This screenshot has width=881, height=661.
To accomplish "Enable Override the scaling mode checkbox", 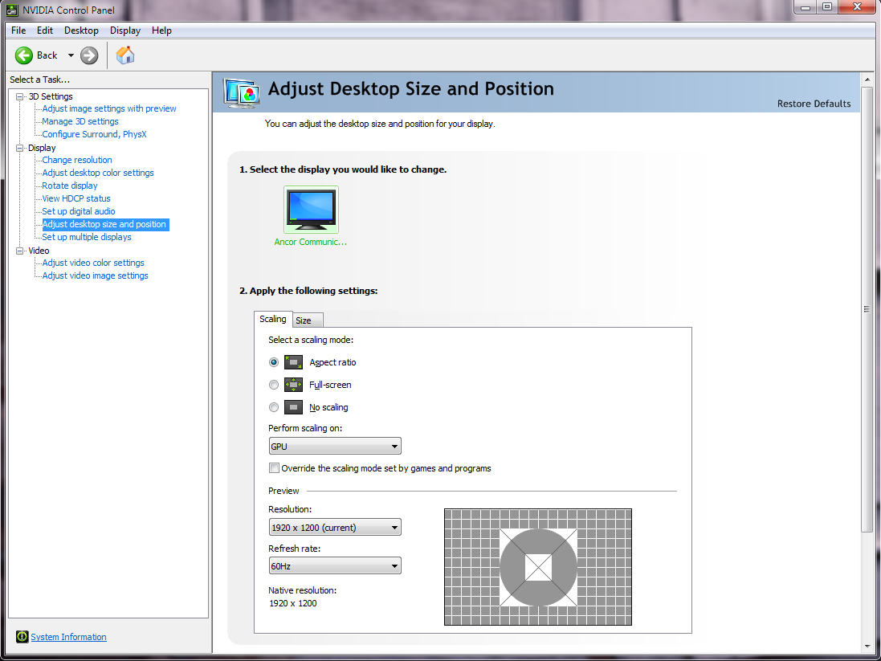I will coord(274,467).
